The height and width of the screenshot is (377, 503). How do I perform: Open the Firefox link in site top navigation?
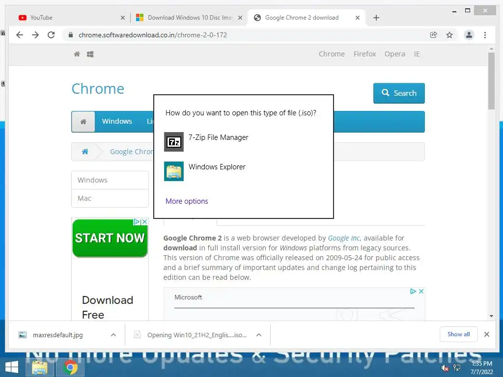click(x=365, y=54)
